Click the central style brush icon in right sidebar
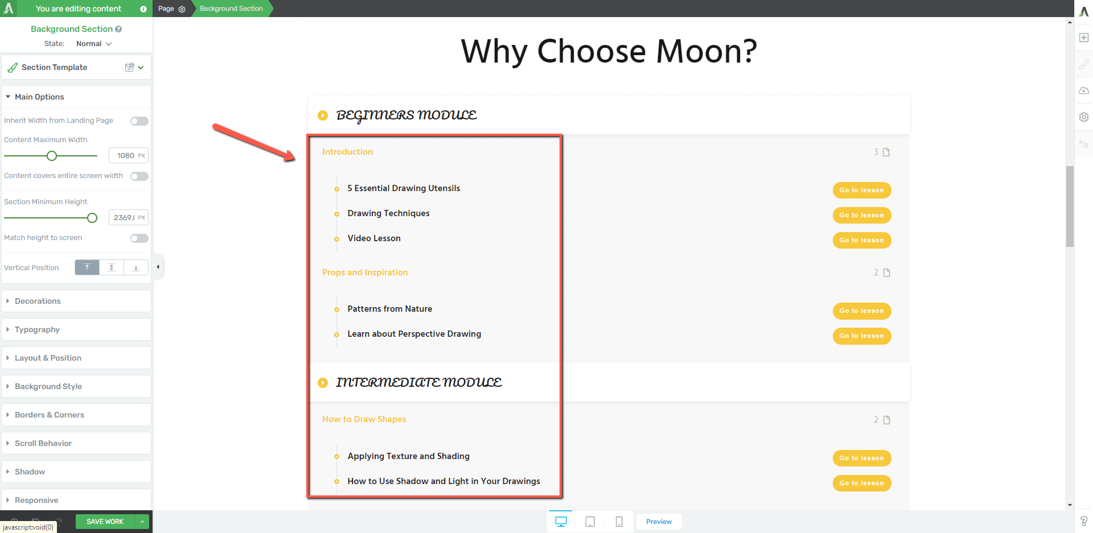 pyautogui.click(x=1084, y=64)
